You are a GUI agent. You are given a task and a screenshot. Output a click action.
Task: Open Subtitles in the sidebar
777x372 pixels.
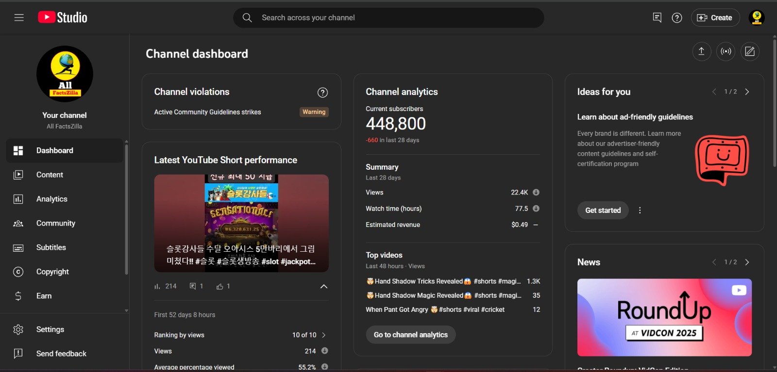click(65, 247)
